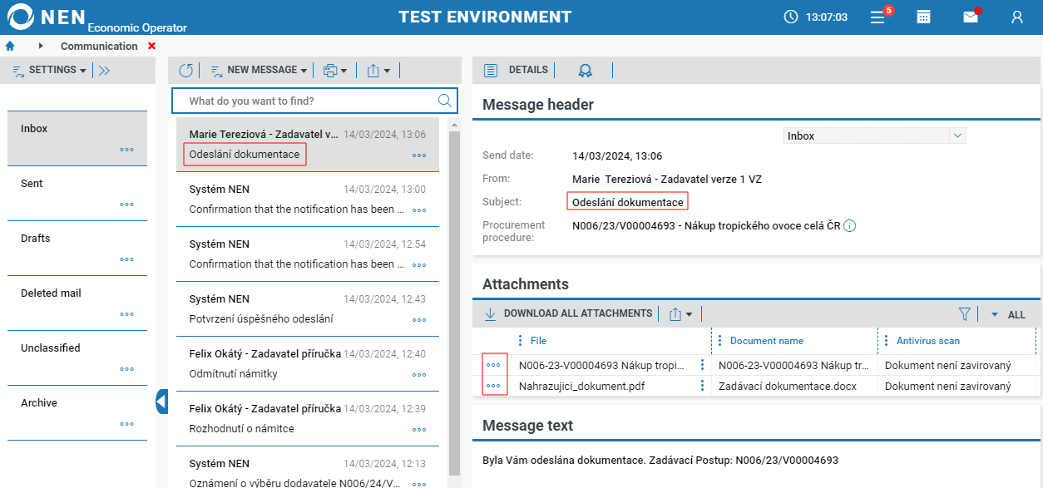The width and height of the screenshot is (1043, 488).
Task: Click the search field for messages
Action: [308, 101]
